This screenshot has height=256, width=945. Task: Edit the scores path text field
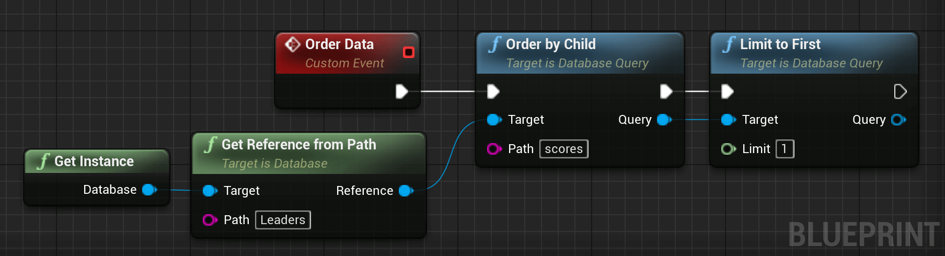(x=563, y=149)
